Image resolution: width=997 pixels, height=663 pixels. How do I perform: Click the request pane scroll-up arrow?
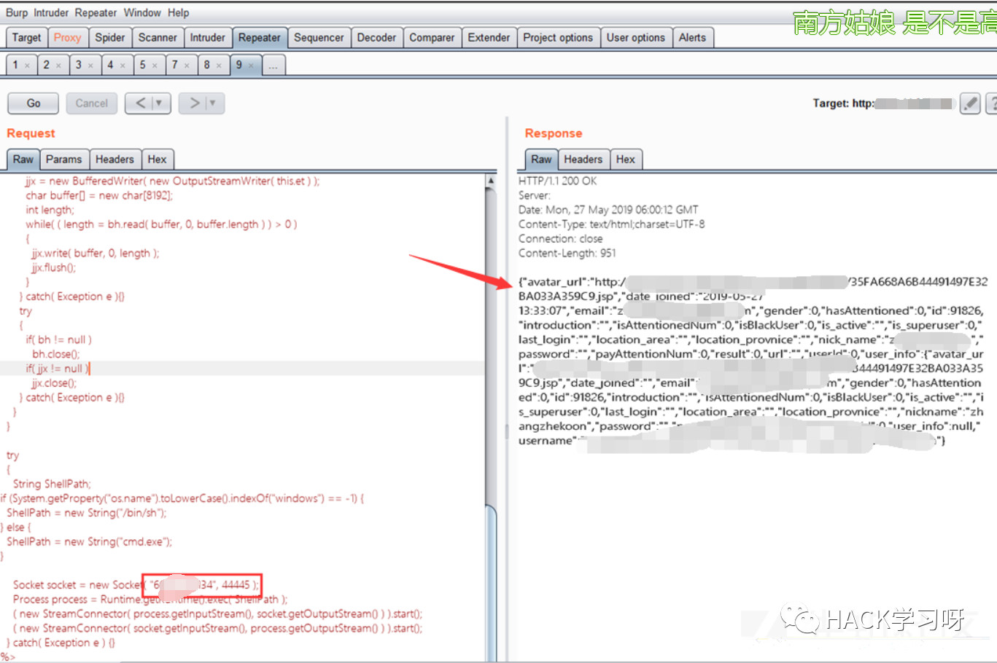pos(491,180)
